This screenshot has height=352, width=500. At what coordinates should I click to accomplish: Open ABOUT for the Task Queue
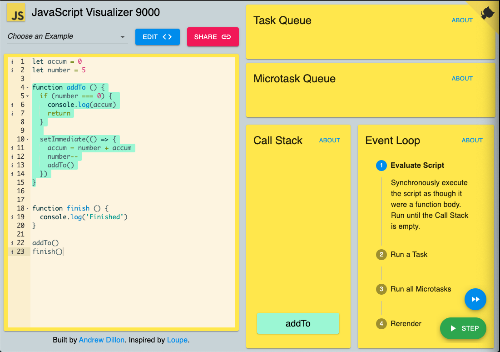click(462, 20)
